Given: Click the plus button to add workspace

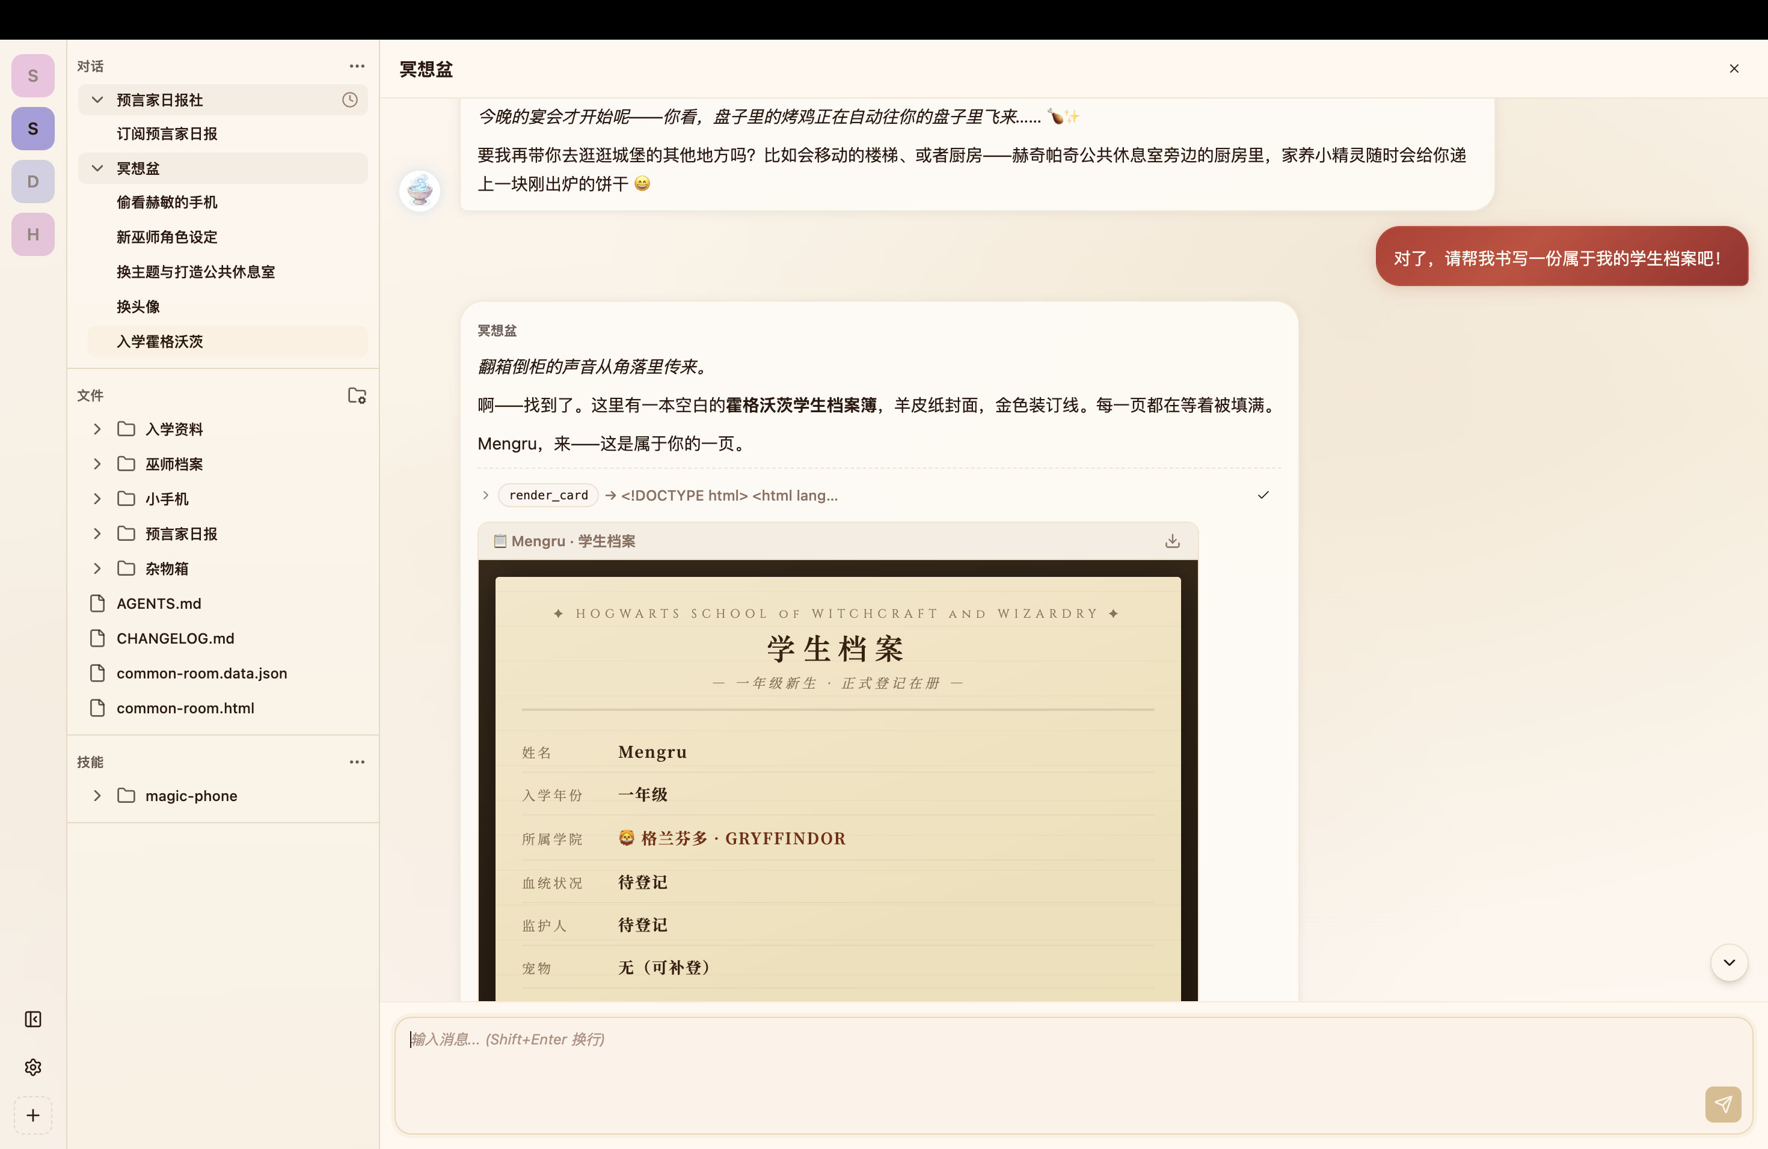Looking at the screenshot, I should (32, 1115).
